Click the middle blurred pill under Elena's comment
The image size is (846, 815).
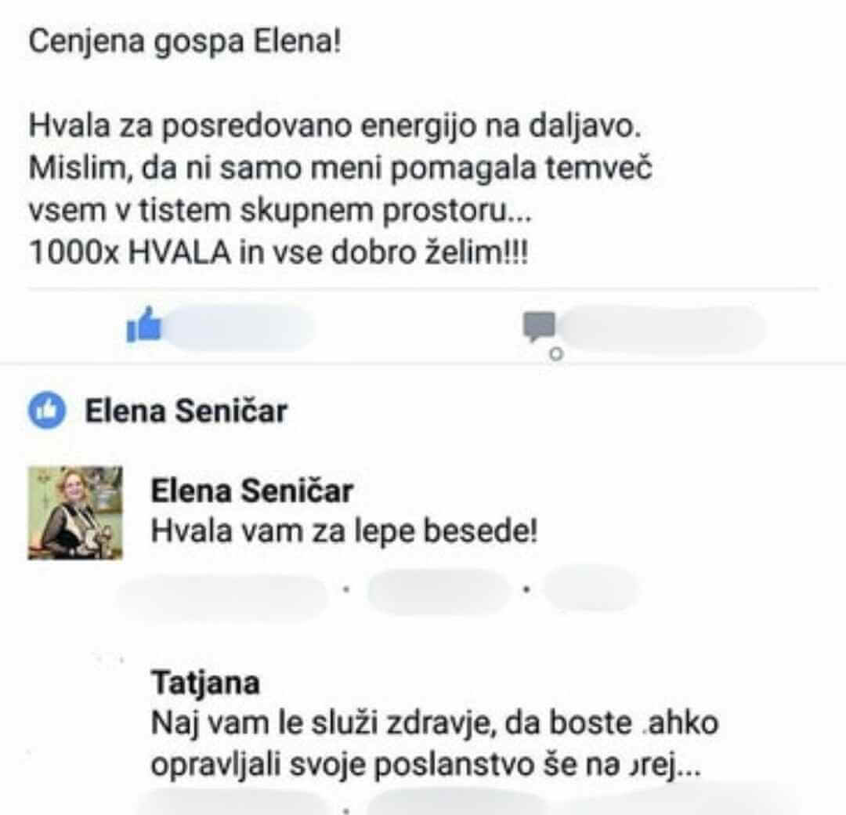437,591
